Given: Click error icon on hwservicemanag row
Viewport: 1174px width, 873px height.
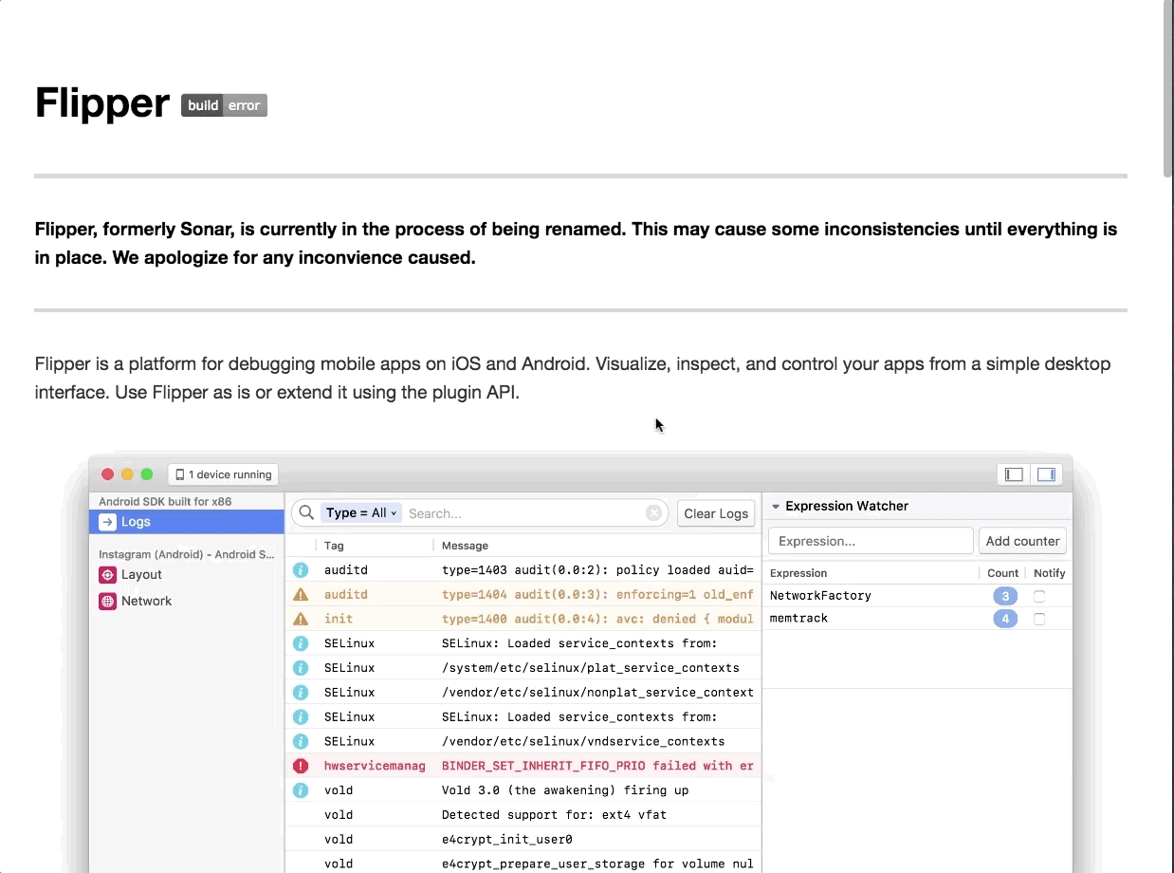Looking at the screenshot, I should 301,766.
